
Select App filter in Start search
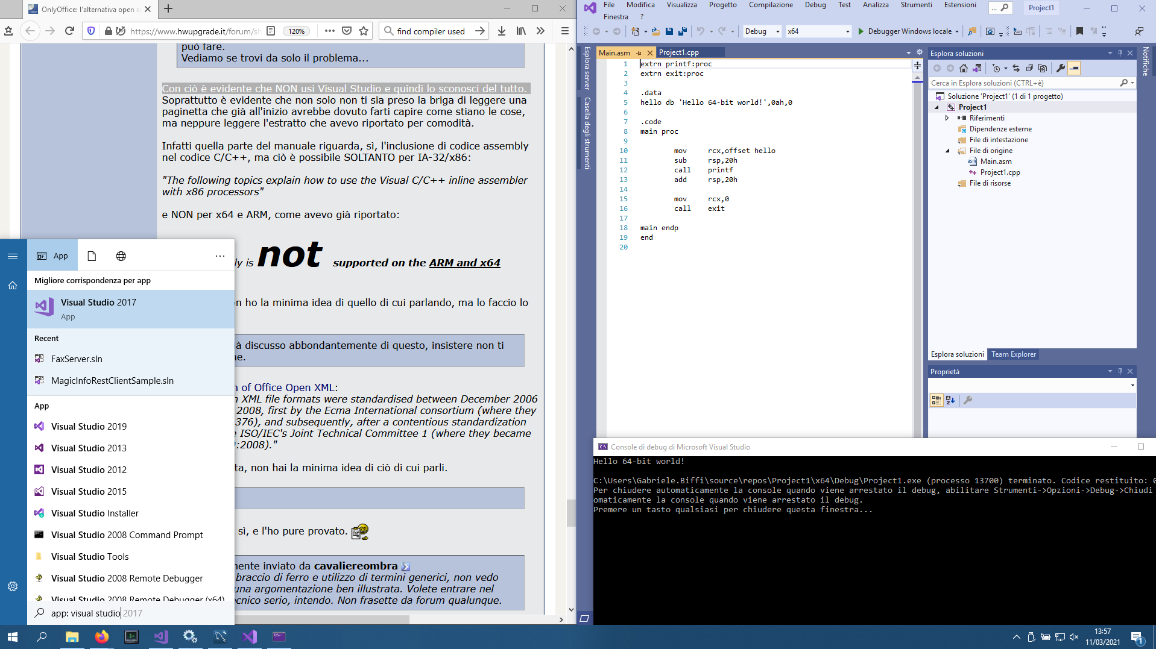point(52,256)
